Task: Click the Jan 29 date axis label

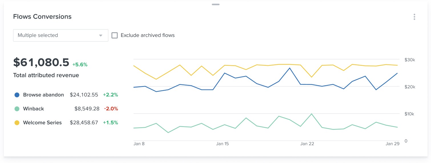Action: pos(392,144)
